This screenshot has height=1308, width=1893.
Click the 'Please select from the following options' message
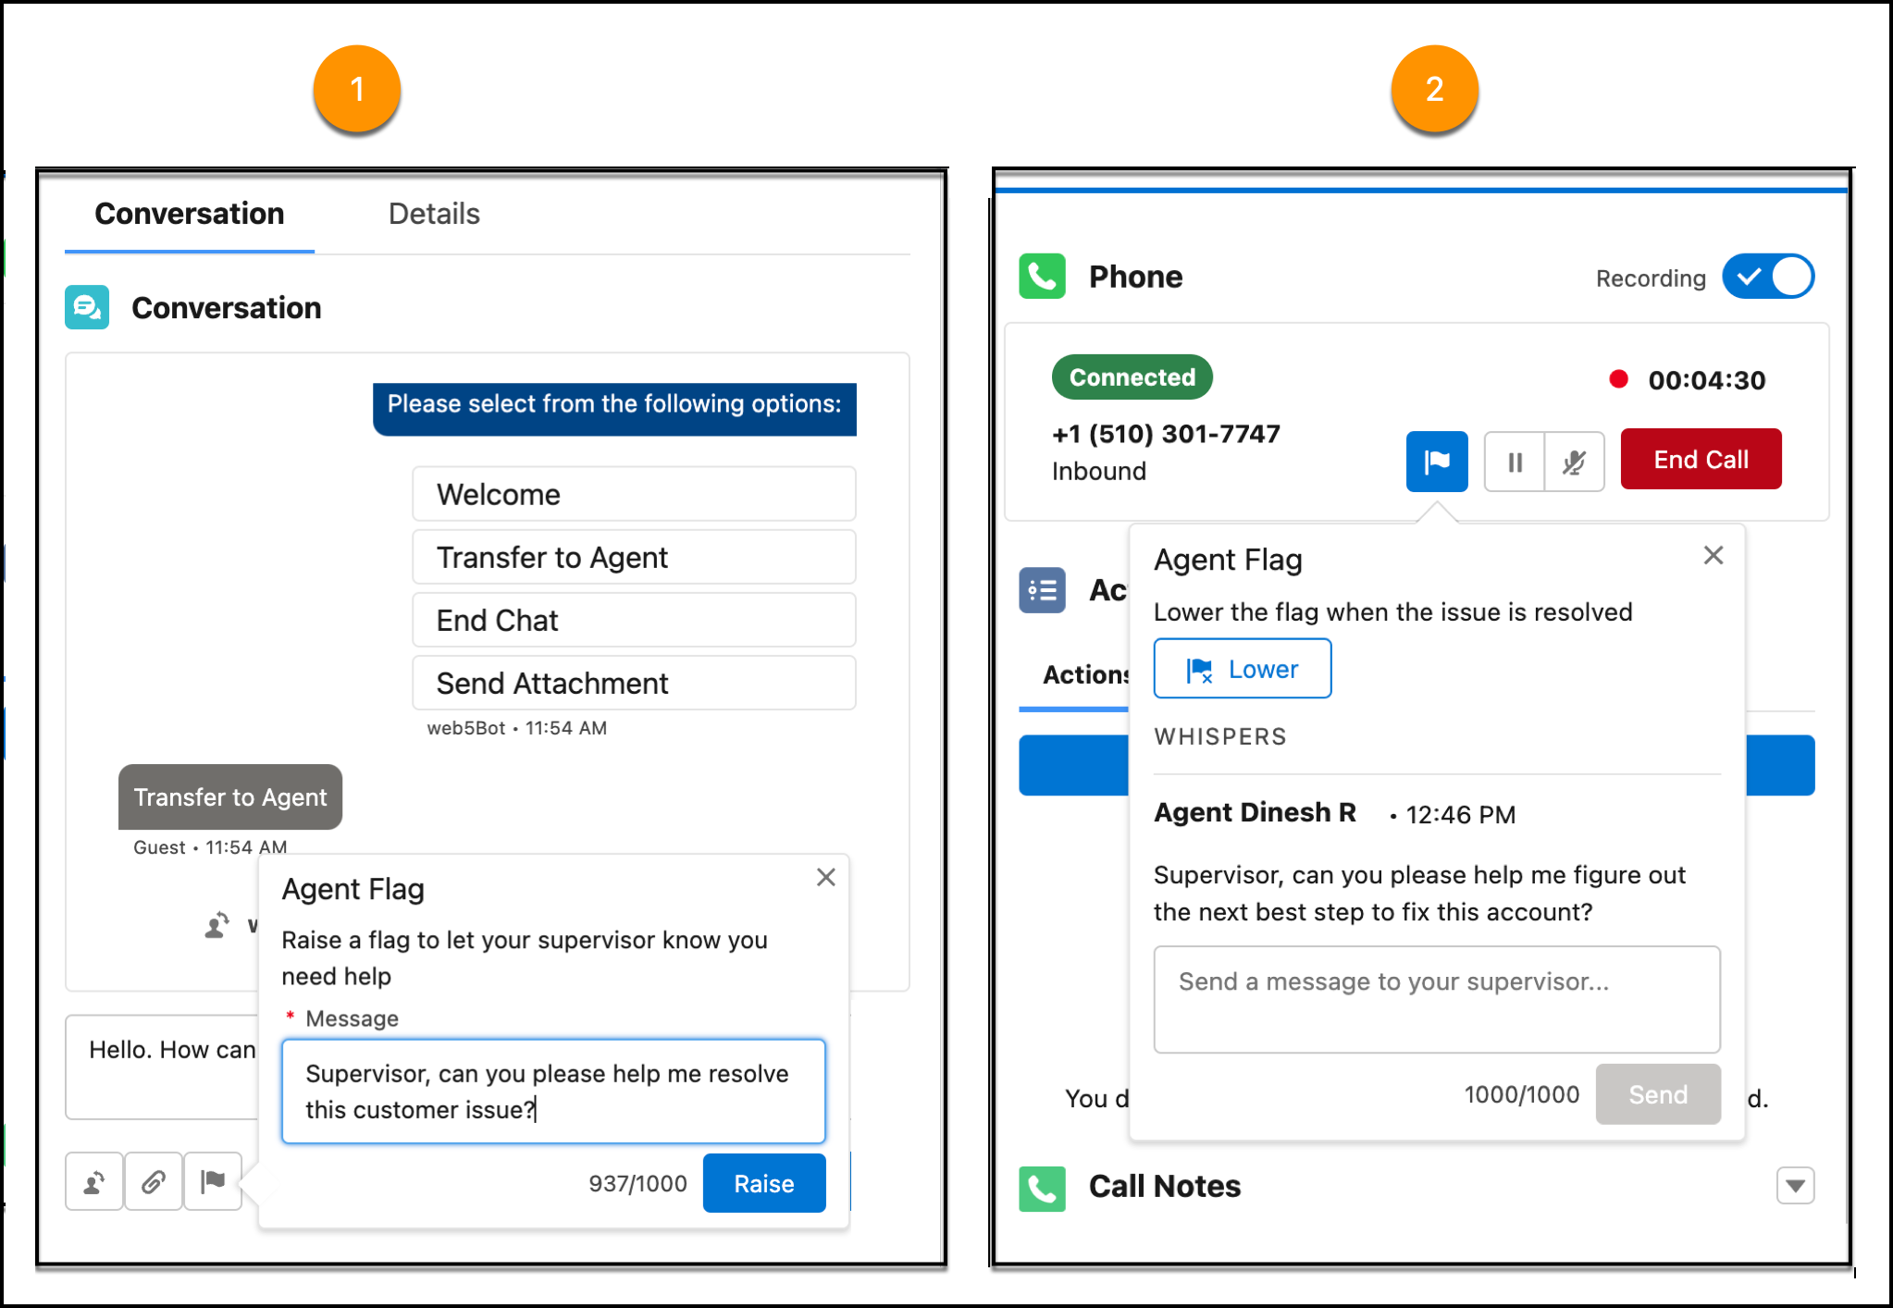click(x=614, y=408)
